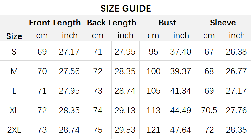Click the Bust column header
Screen dimensions: 251x139
167,23
